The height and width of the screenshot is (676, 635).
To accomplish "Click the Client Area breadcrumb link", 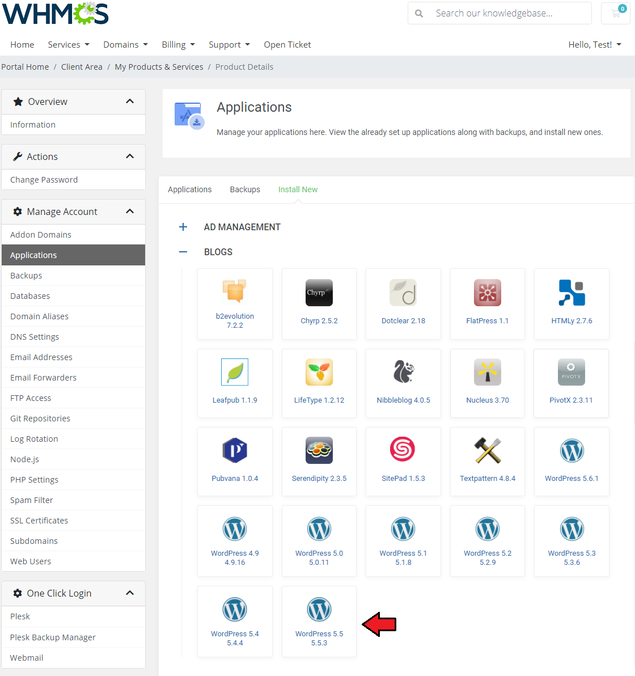I will 82,67.
